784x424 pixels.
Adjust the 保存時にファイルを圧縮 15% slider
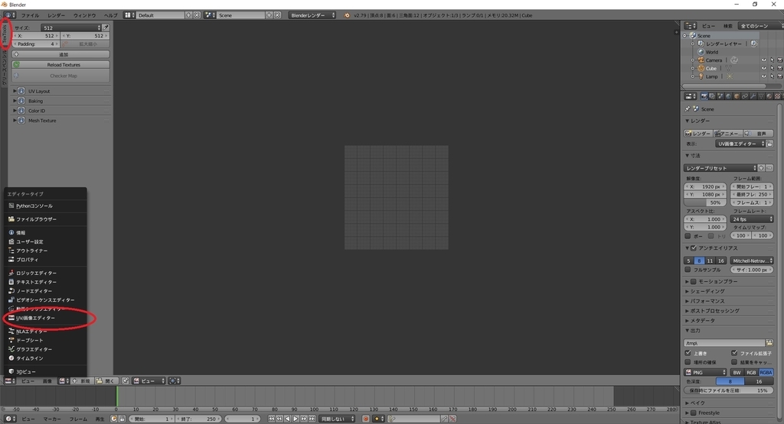coord(729,390)
